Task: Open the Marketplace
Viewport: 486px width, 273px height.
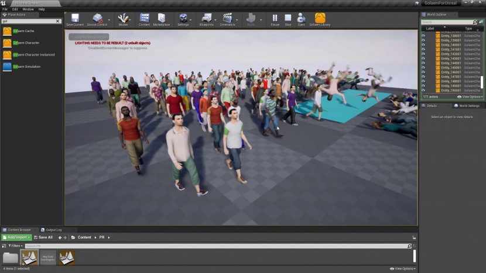Action: [161, 20]
